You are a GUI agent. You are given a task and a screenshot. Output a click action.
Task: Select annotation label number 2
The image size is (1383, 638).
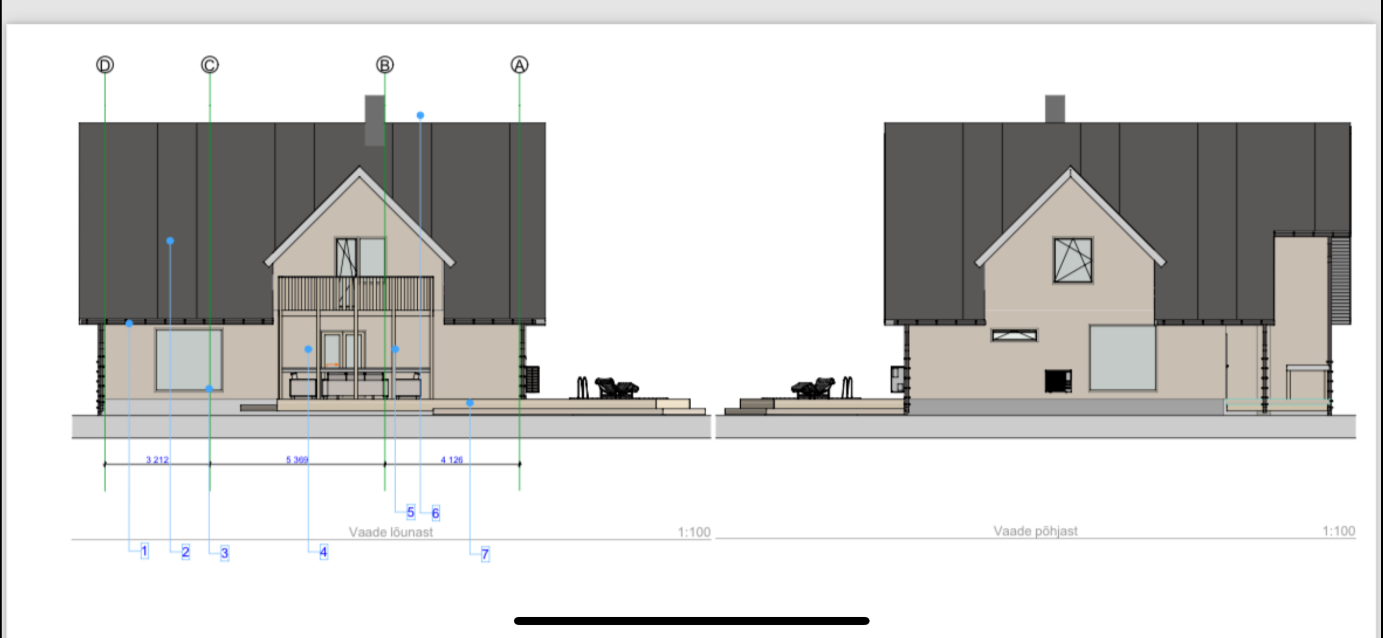(x=185, y=552)
